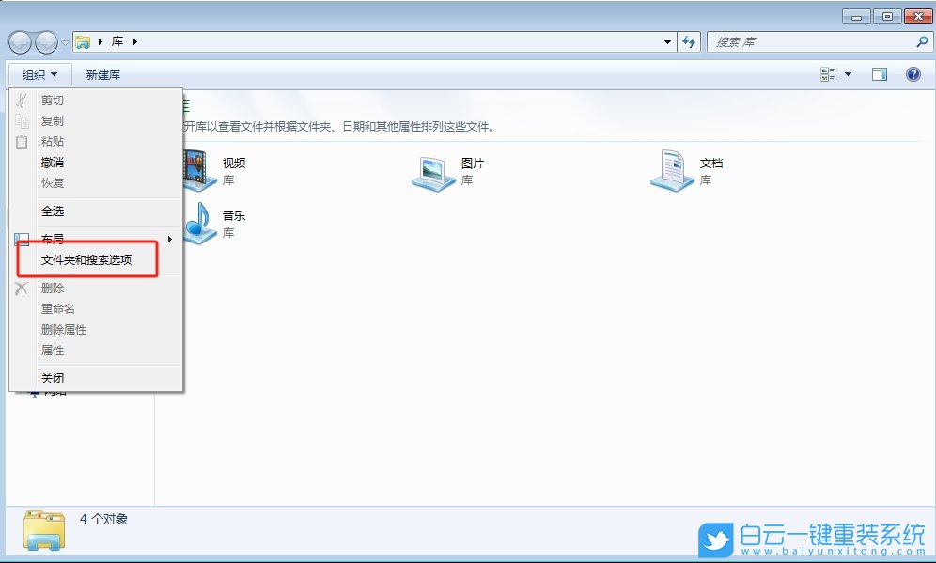The image size is (936, 563).
Task: Select 全选 to select all items
Action: [x=54, y=211]
